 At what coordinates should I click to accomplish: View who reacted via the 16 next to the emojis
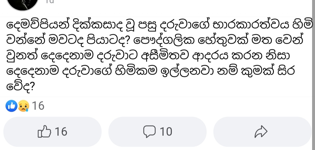[38, 106]
